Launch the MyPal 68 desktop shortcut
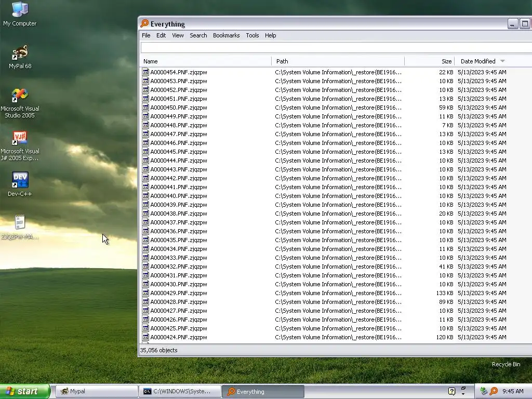Image resolution: width=532 pixels, height=399 pixels. coord(20,57)
